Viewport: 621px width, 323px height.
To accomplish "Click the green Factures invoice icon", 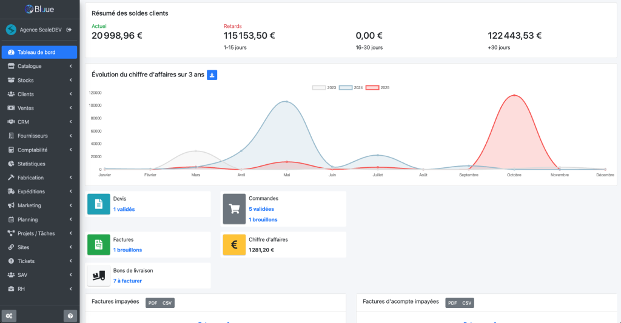I will pos(99,244).
